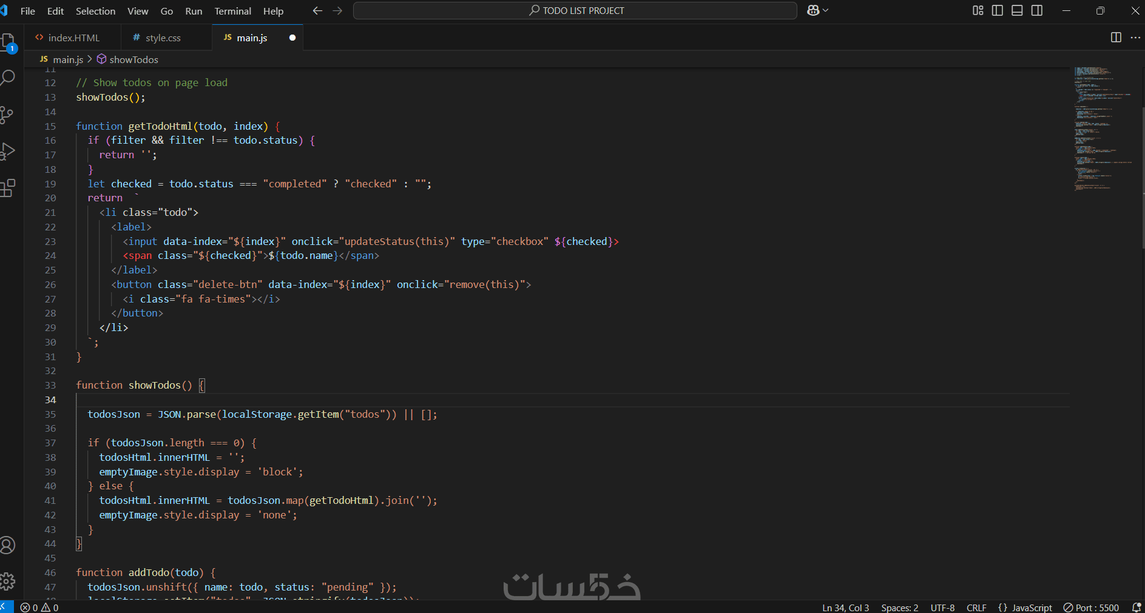Click the Go Back arrow in the title bar
Viewport: 1145px width, 613px height.
tap(317, 11)
